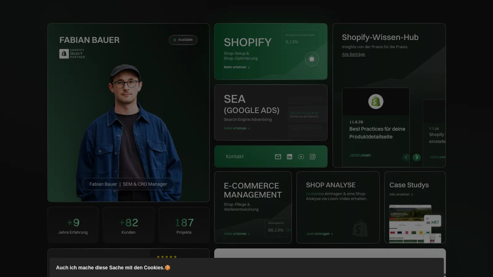Click the five-star rating row
The image size is (493, 277).
(x=167, y=257)
